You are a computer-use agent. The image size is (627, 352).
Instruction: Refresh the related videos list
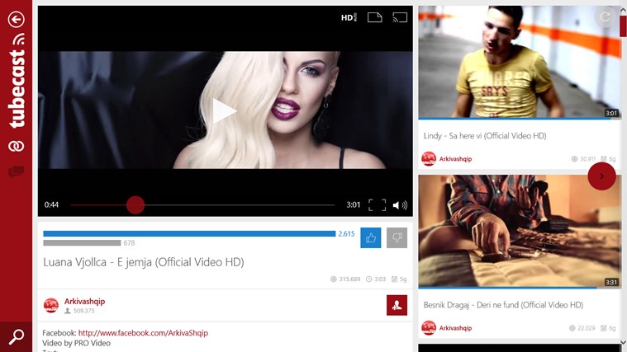point(605,16)
